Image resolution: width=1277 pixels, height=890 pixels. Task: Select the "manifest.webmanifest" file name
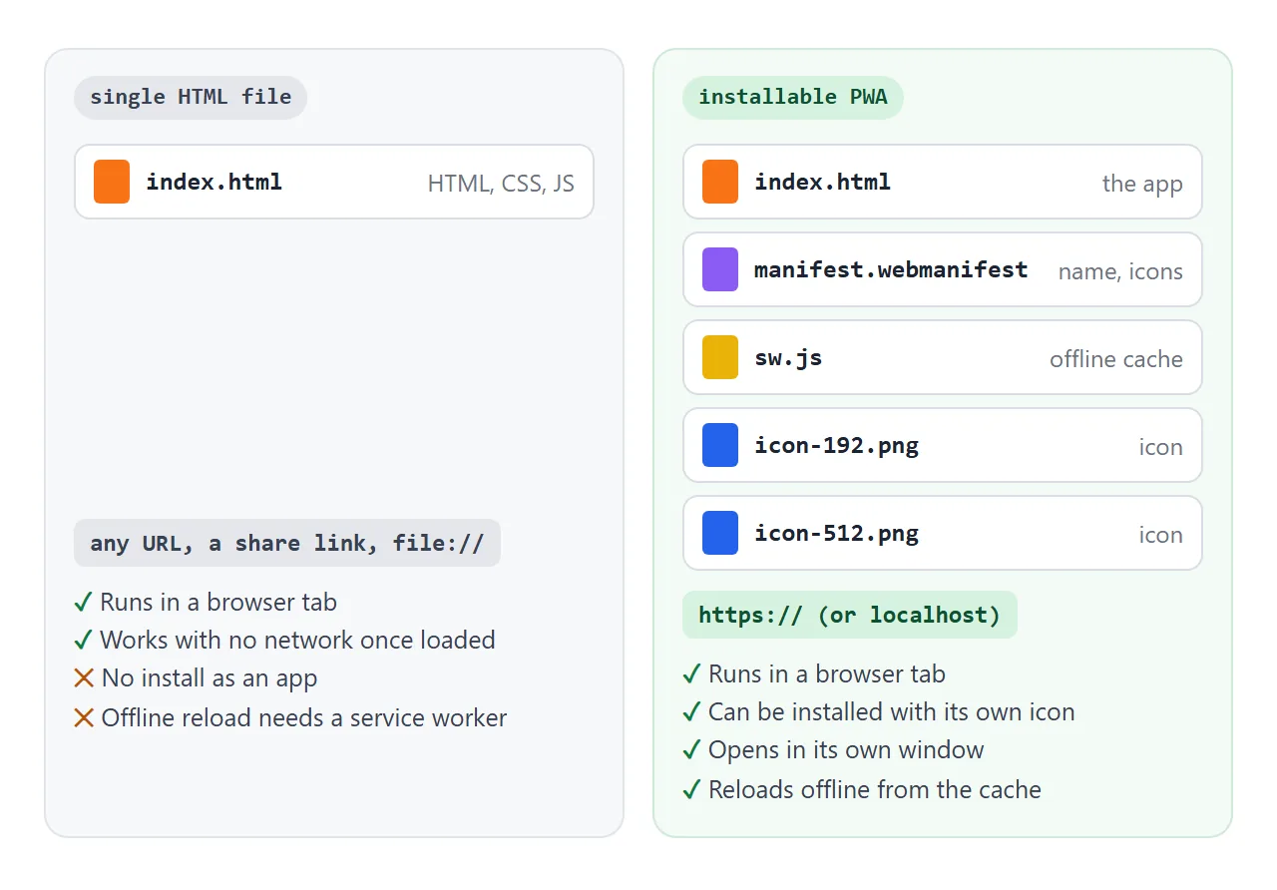pos(891,269)
